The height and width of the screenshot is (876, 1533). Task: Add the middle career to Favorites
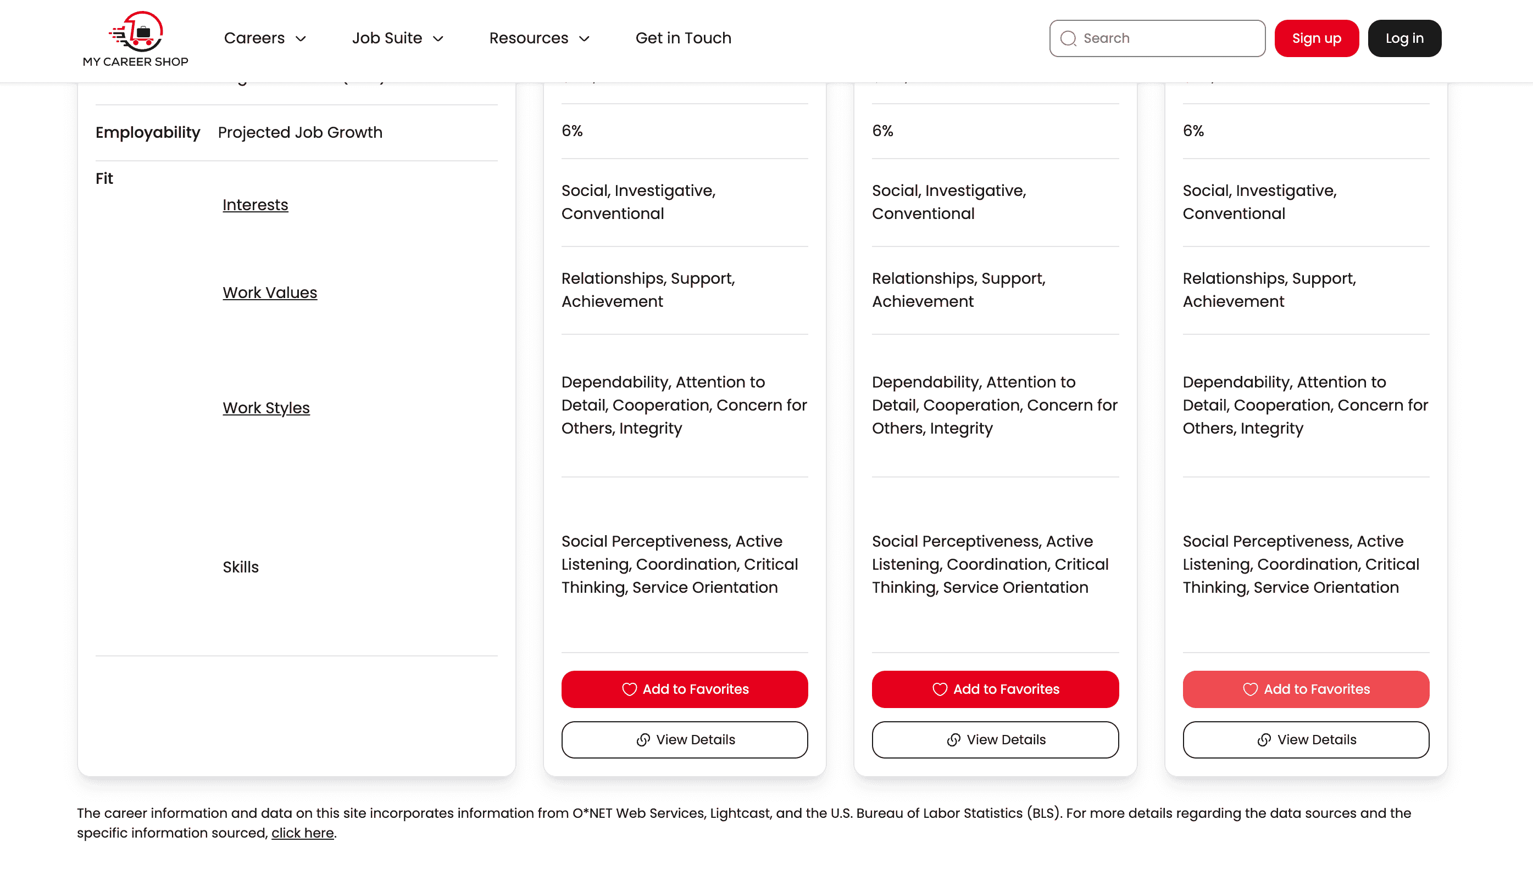pos(995,689)
